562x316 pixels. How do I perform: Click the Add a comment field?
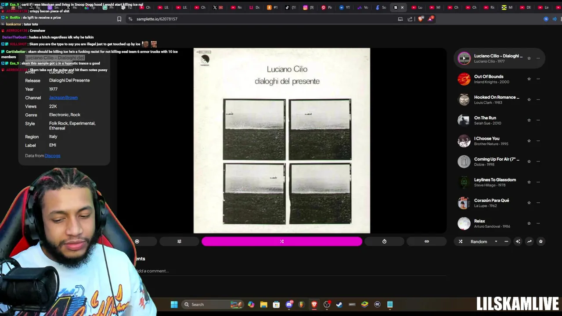(x=290, y=271)
